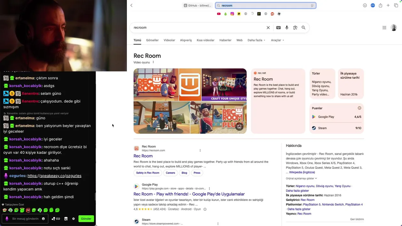Show the tab overview icon

(x=396, y=5)
